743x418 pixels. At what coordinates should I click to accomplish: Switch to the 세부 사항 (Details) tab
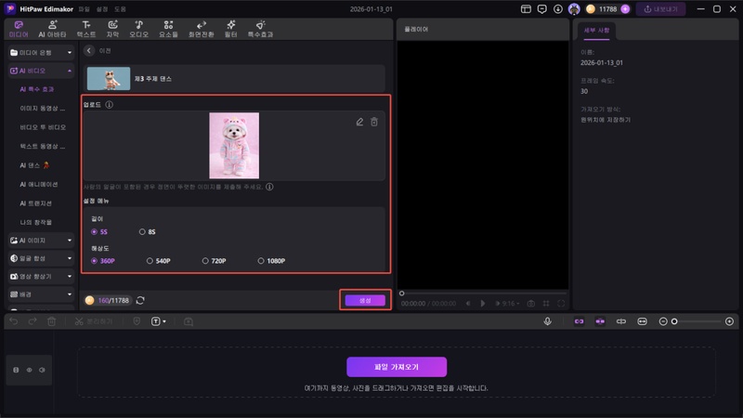point(596,31)
